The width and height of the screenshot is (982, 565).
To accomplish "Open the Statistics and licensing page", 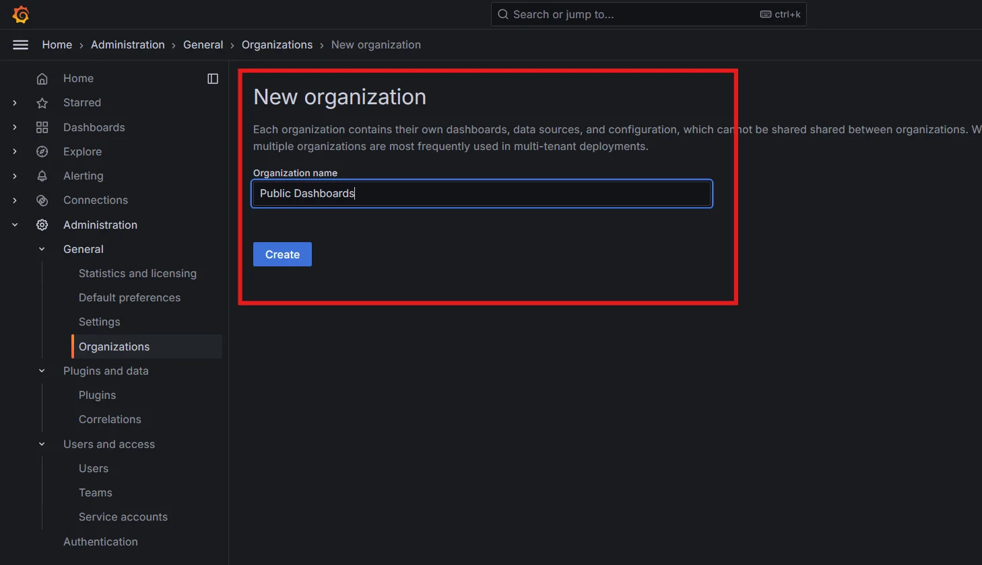I will [x=137, y=273].
